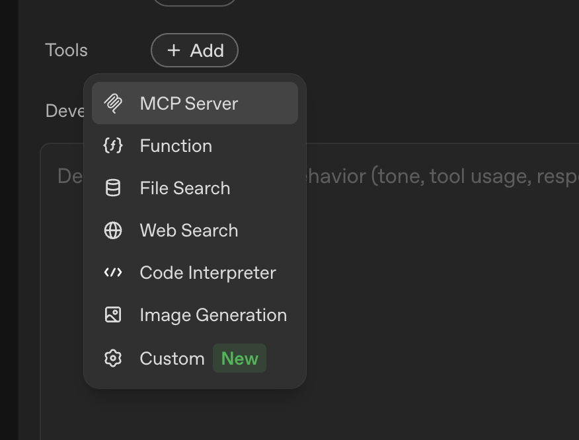Choose the Image Generation option
The image size is (579, 440).
point(213,315)
